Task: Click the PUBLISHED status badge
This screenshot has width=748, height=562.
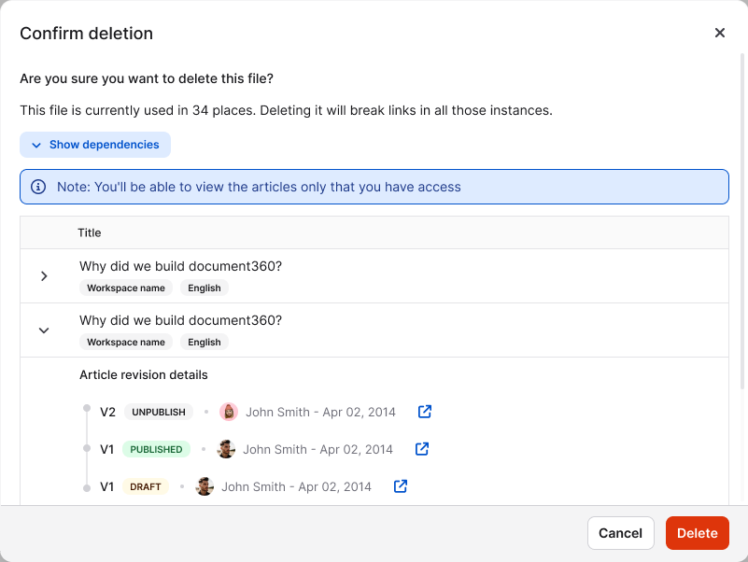Action: [156, 449]
